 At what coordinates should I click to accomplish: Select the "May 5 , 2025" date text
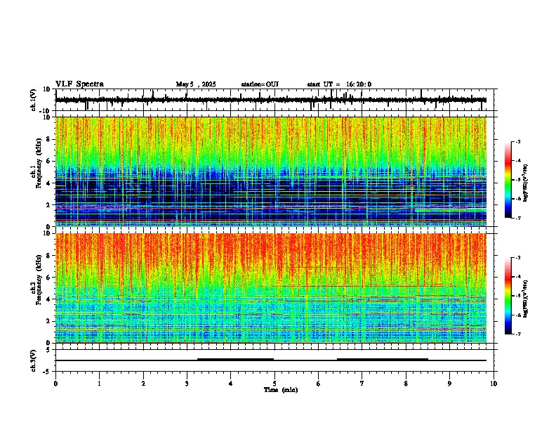coord(196,84)
